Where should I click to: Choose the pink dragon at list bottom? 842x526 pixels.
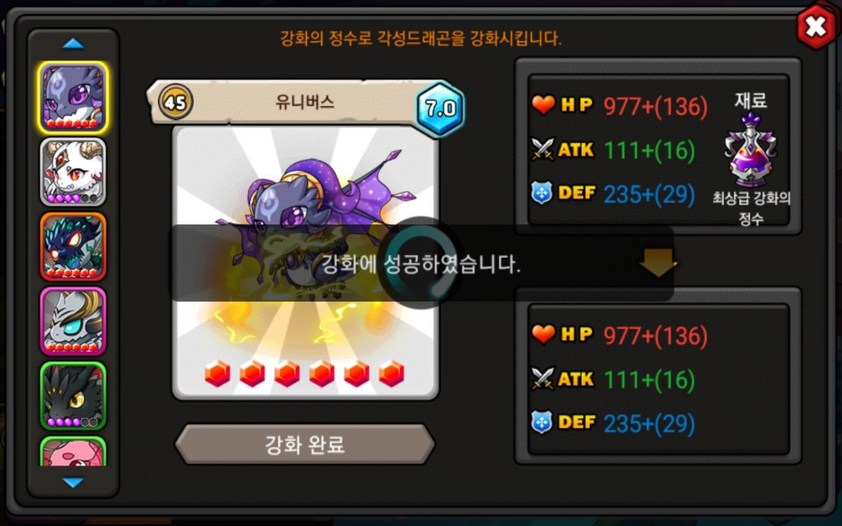pyautogui.click(x=73, y=451)
